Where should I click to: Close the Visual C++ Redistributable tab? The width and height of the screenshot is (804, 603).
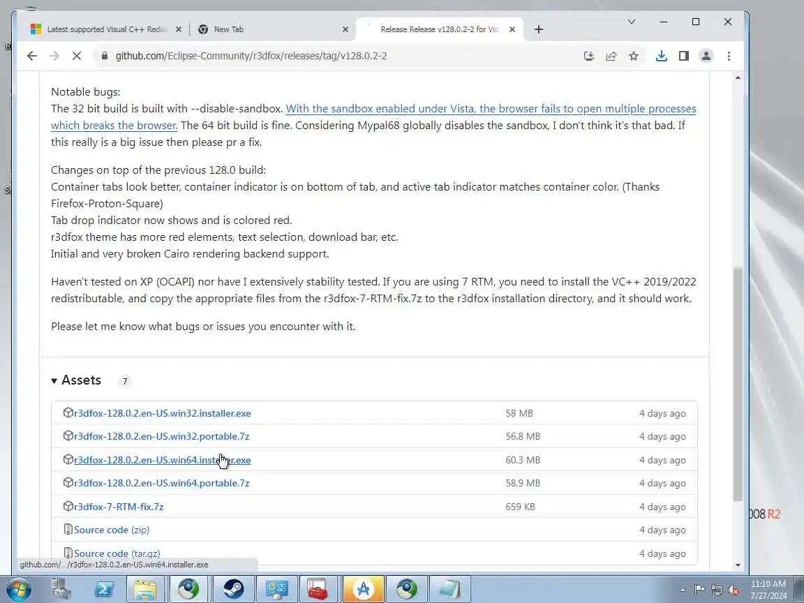179,29
